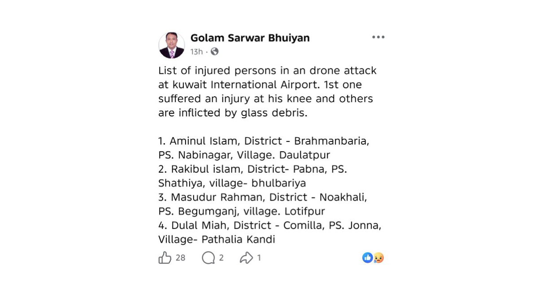
Task: Click the 13h post timestamp
Action: tap(196, 52)
